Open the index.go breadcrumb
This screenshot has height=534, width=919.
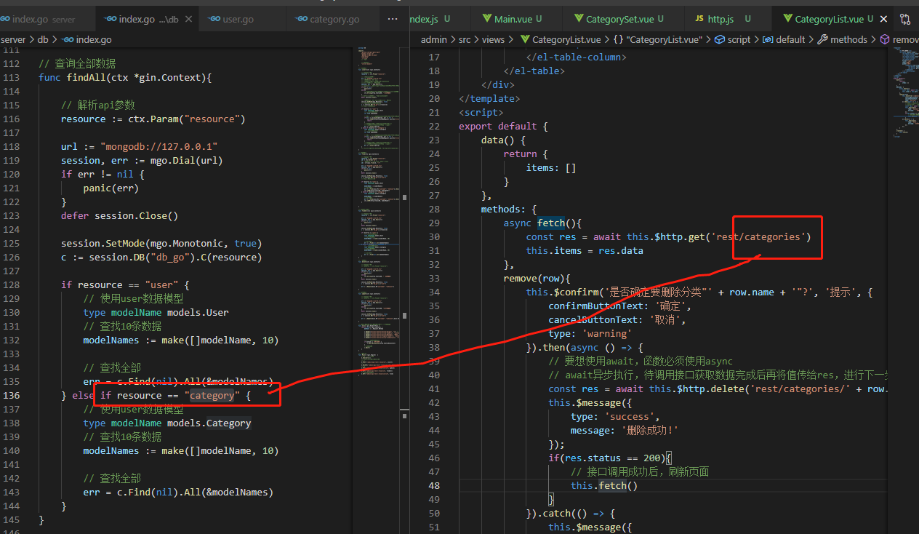click(x=87, y=39)
